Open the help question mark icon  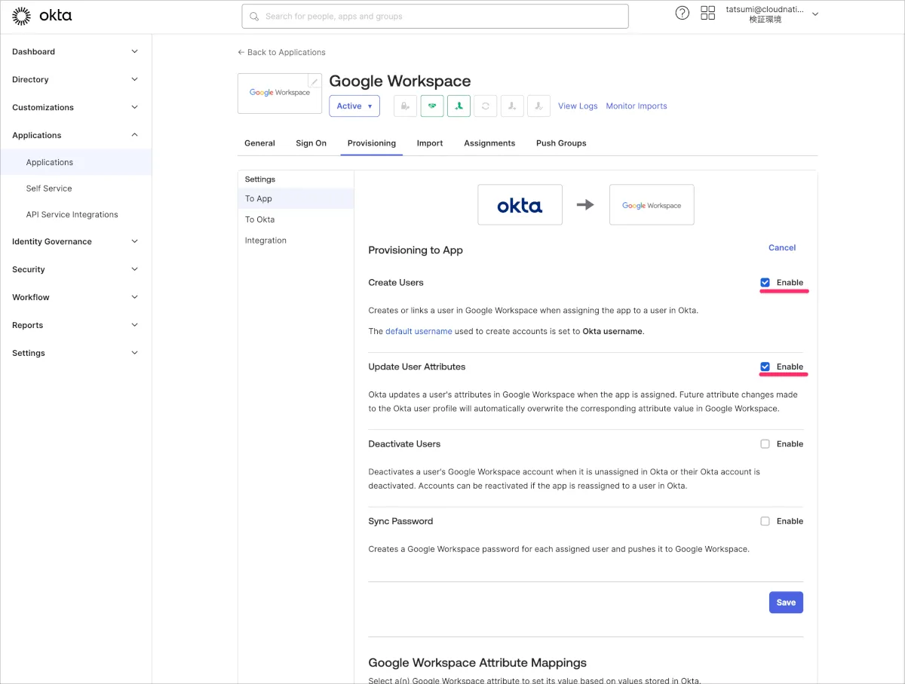(682, 13)
